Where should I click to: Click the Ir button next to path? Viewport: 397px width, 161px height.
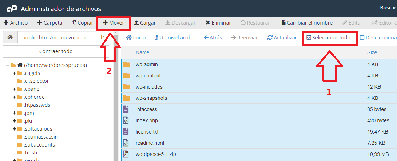click(103, 38)
